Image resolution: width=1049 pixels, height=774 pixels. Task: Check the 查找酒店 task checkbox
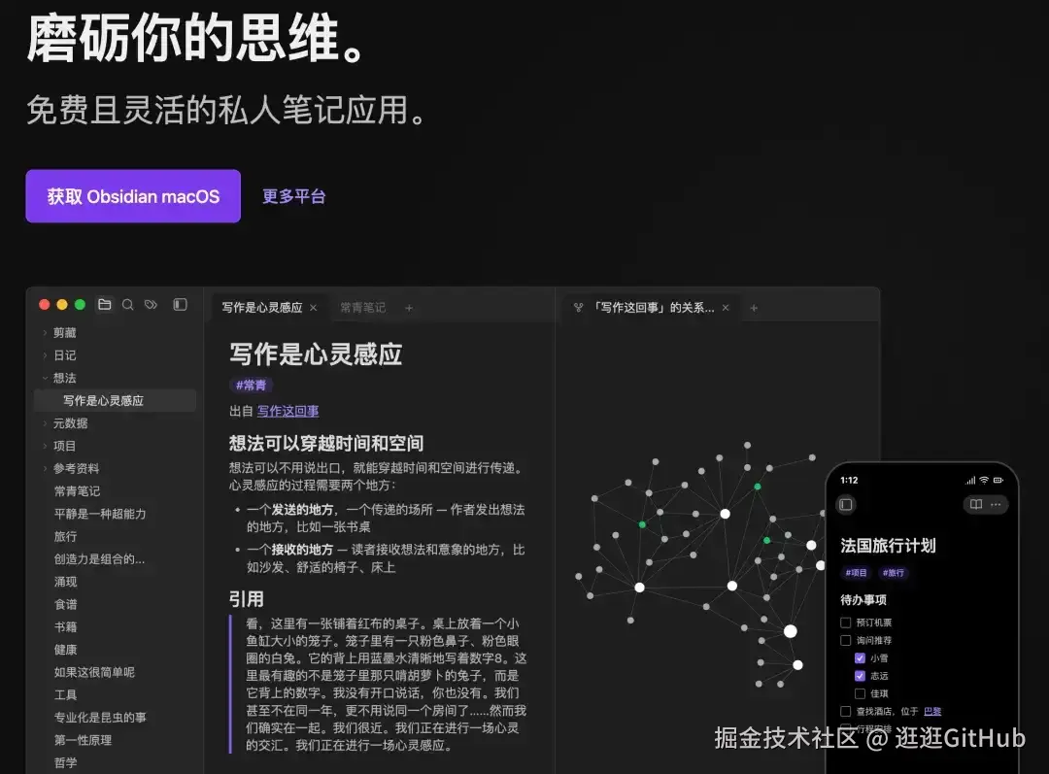[x=846, y=711]
